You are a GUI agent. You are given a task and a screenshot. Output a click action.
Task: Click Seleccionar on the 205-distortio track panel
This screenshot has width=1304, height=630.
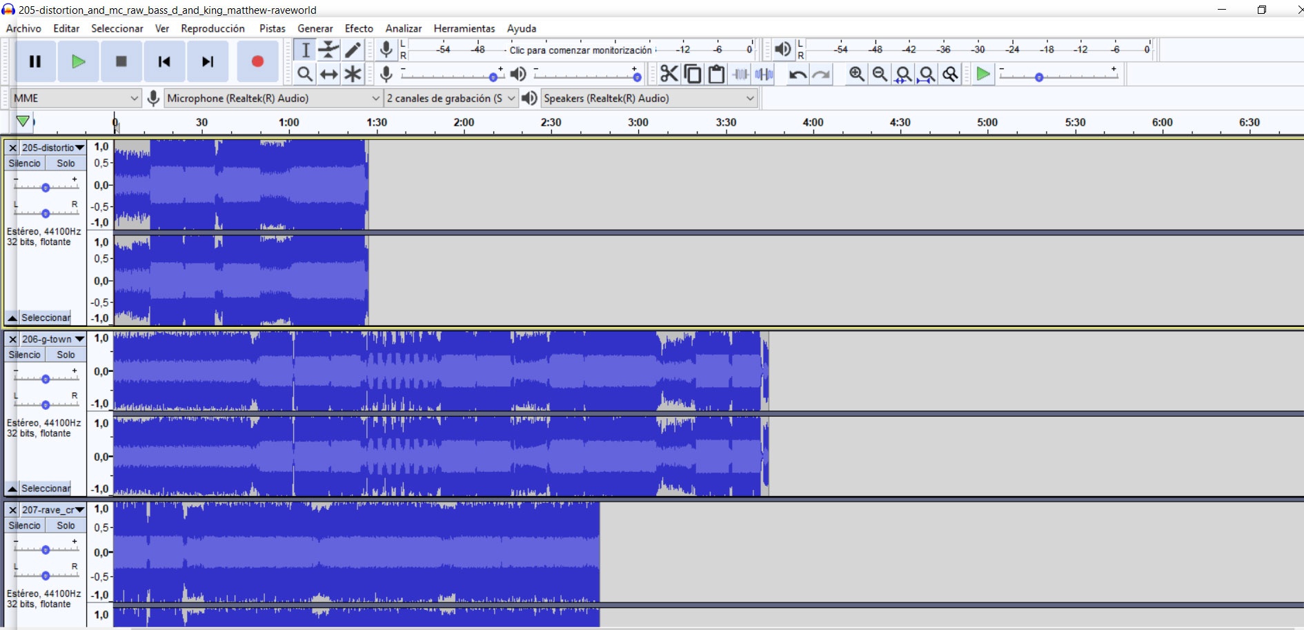[x=46, y=318]
